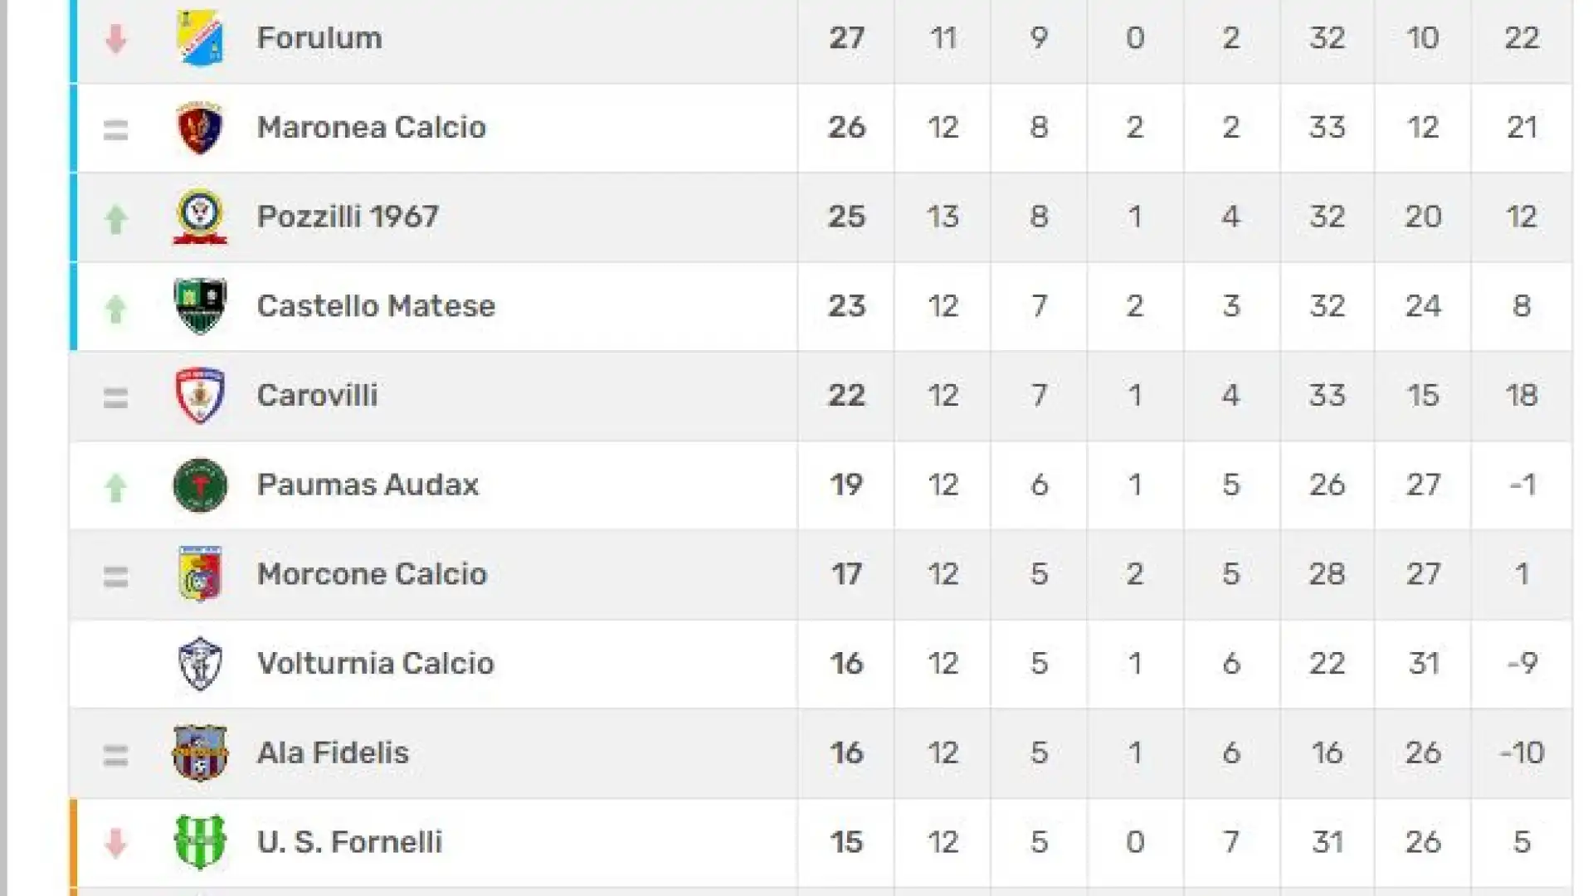Click the green up arrow beside Paumas Audax

(x=115, y=487)
